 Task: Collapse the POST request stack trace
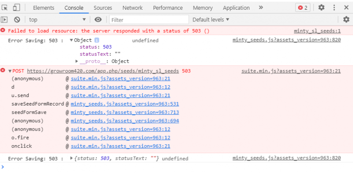(x=10, y=71)
